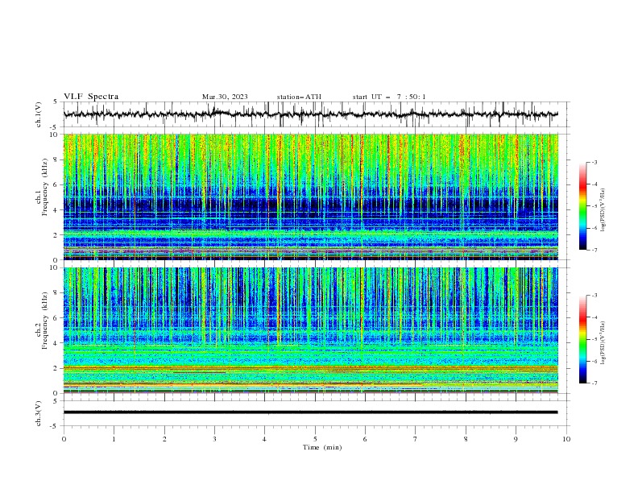This screenshot has height=493, width=638.
Task: Click the ch.1 "Frequency (kHz)" axis label
Action: tap(45, 186)
